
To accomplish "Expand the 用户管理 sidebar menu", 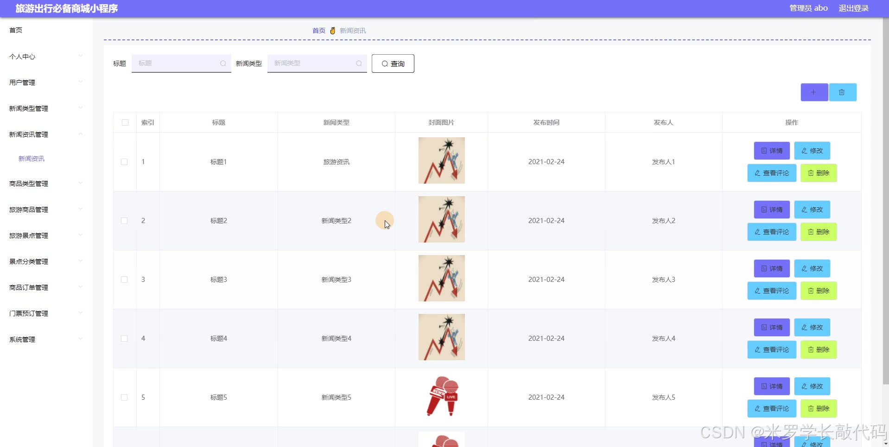I will (x=46, y=83).
